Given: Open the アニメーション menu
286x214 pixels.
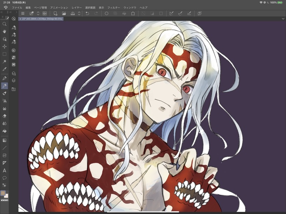Looking at the screenshot, I should point(59,8).
